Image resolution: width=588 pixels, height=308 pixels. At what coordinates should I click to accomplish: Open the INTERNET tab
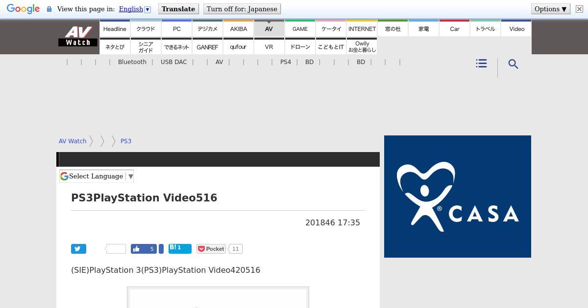coord(362,28)
